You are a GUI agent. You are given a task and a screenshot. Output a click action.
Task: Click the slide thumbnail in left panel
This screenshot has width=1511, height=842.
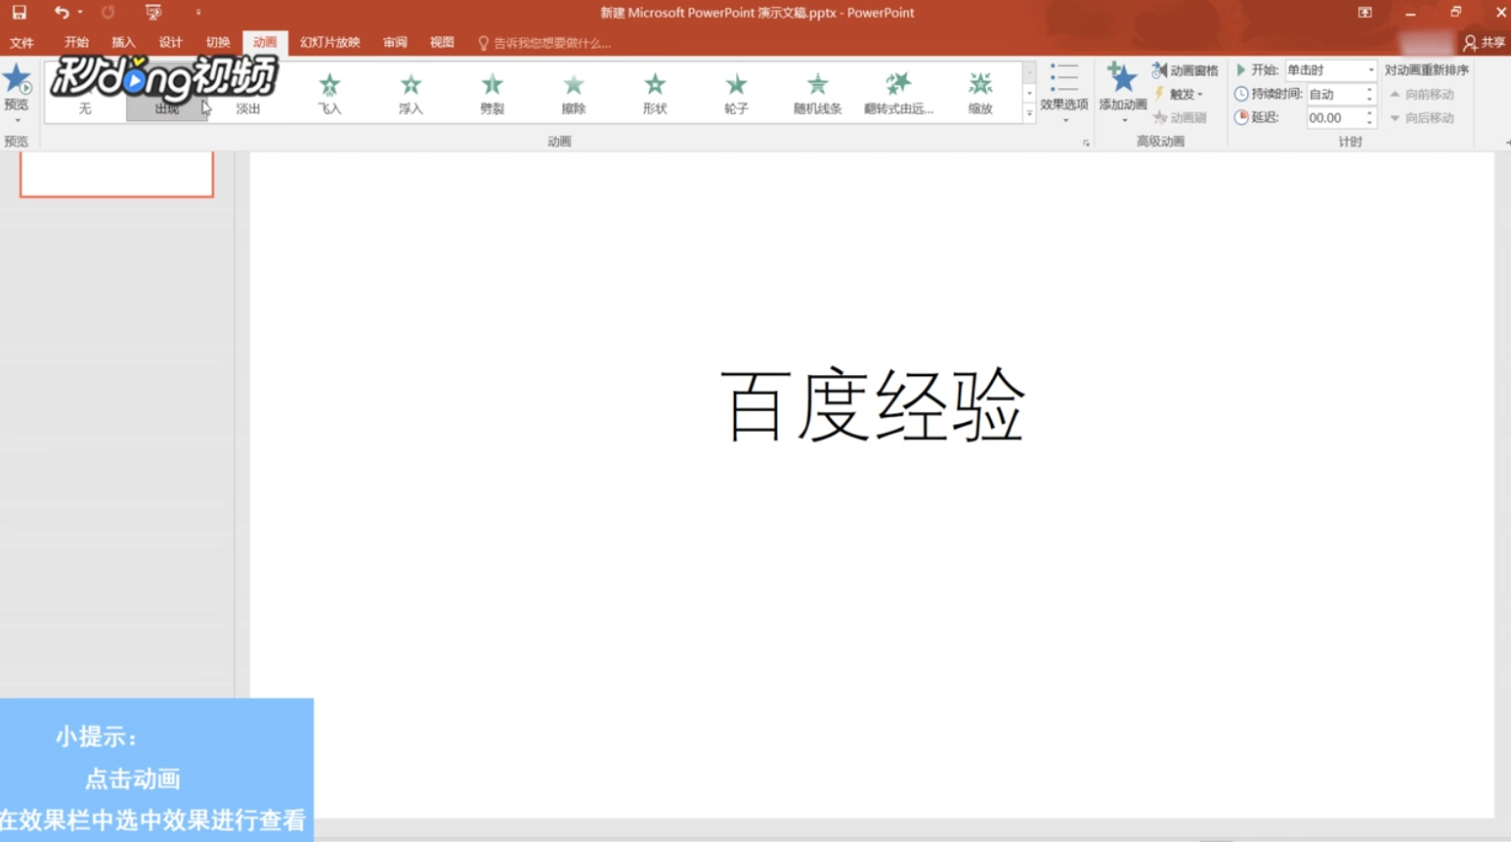116,174
